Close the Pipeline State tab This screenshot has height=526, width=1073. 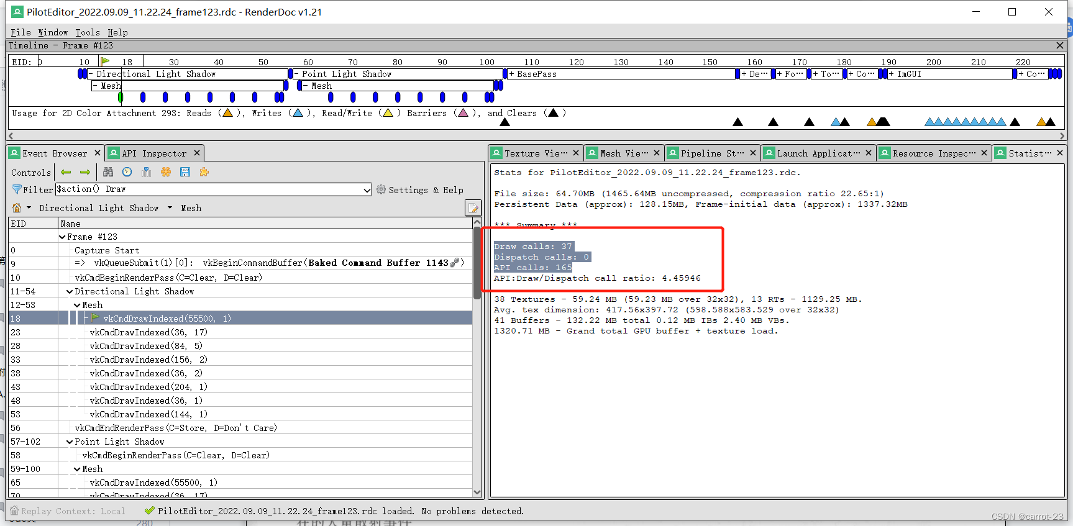[753, 153]
